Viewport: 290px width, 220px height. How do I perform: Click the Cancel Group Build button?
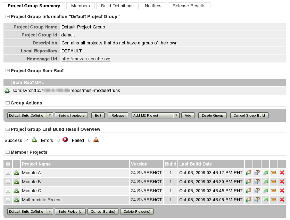[x=249, y=116]
